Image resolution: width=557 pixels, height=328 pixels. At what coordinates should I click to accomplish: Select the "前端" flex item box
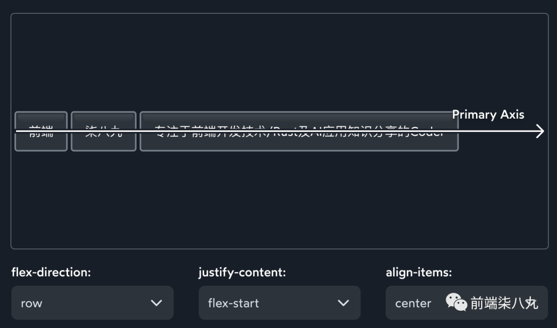[x=41, y=132]
